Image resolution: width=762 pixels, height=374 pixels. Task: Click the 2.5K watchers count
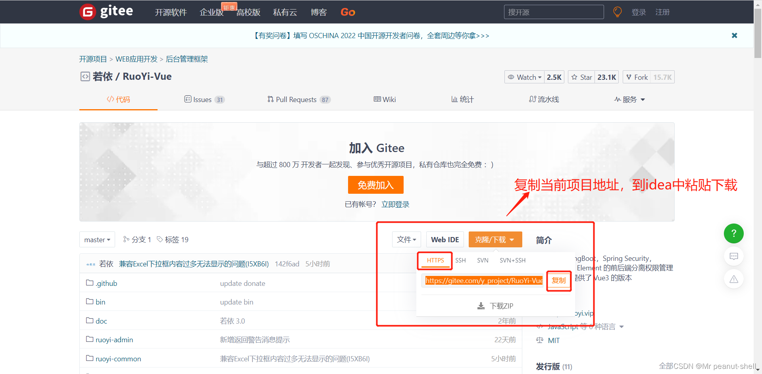[x=554, y=77]
